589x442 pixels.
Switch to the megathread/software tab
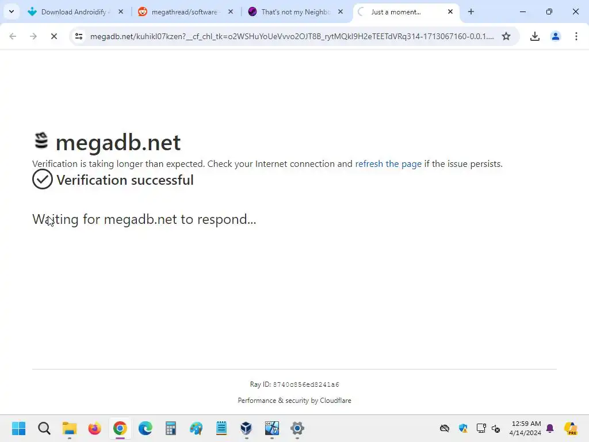click(x=185, y=12)
